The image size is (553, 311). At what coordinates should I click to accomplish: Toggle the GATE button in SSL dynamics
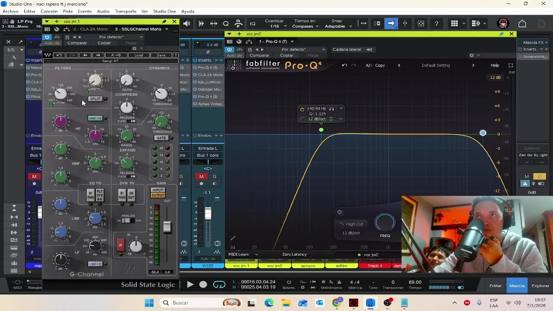click(x=161, y=138)
